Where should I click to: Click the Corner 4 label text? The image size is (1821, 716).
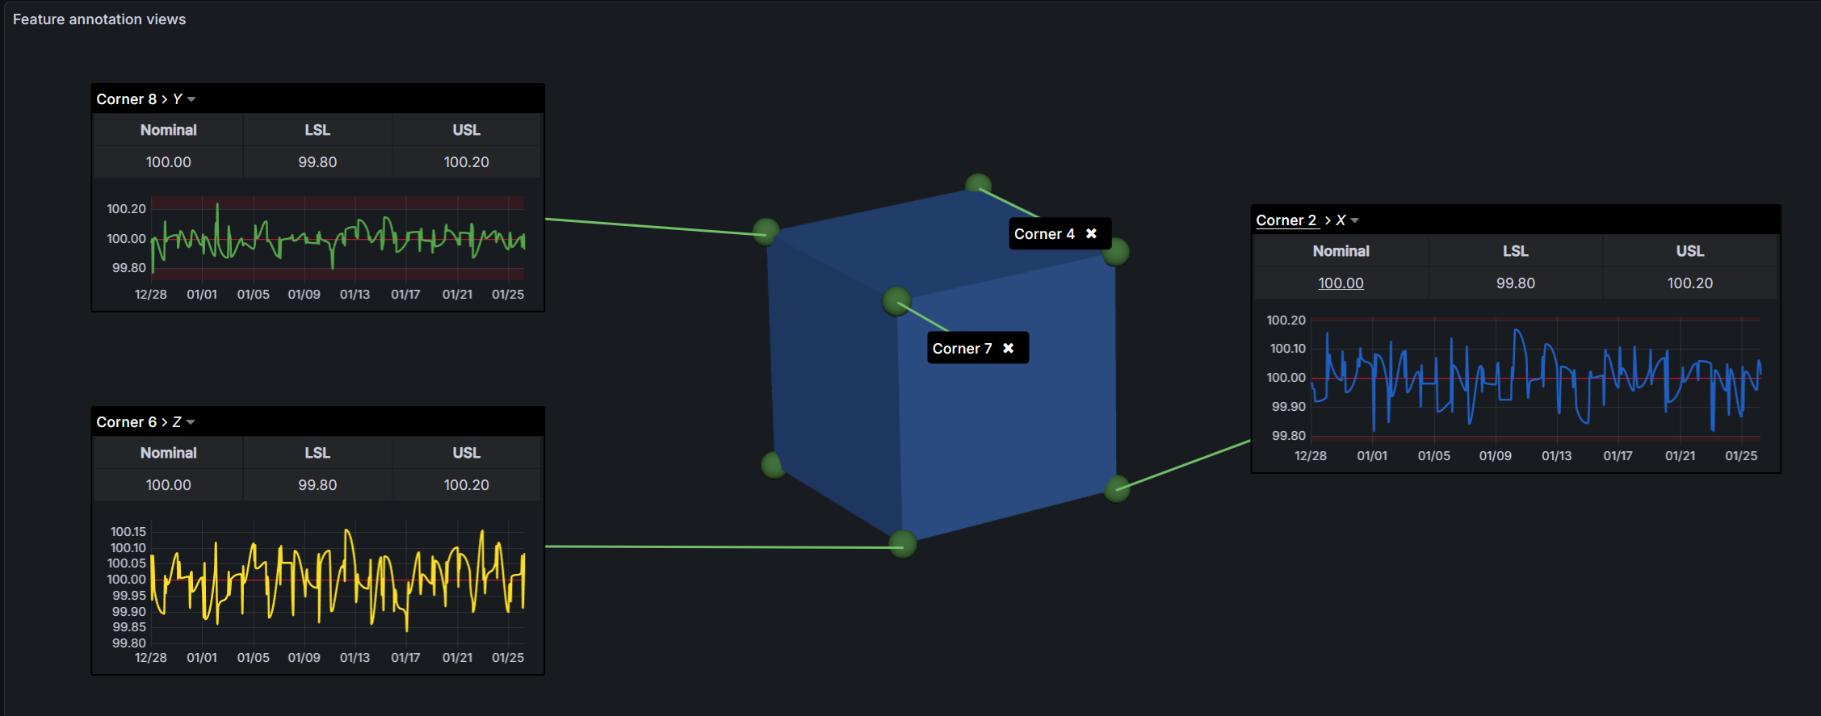1044,234
